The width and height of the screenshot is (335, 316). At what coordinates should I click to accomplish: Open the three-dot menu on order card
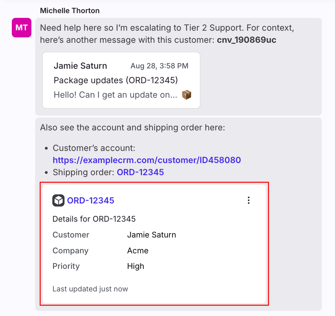click(x=249, y=200)
